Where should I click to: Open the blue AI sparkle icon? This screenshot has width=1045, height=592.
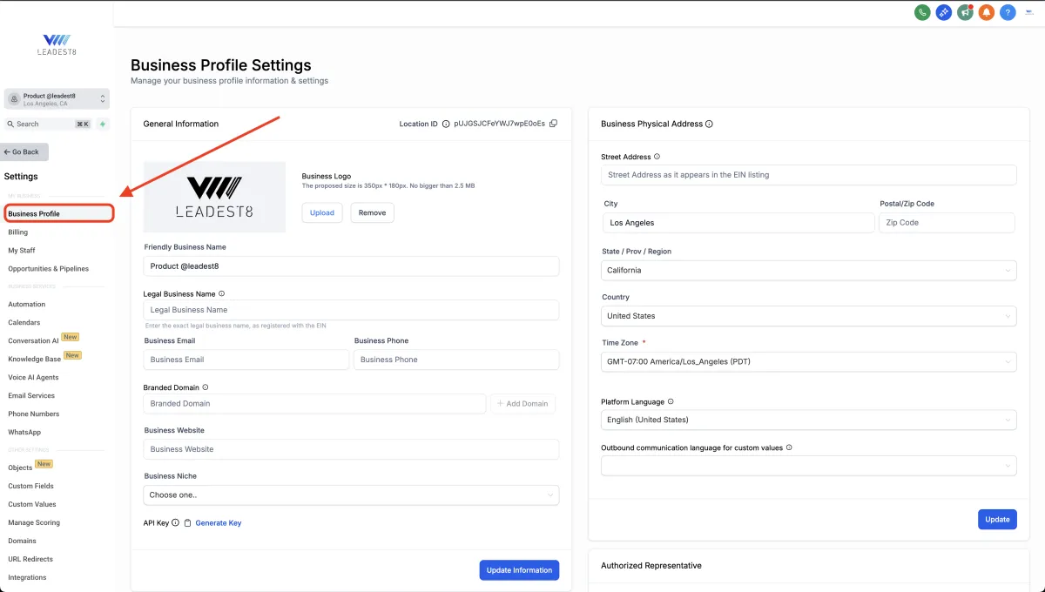click(x=944, y=12)
